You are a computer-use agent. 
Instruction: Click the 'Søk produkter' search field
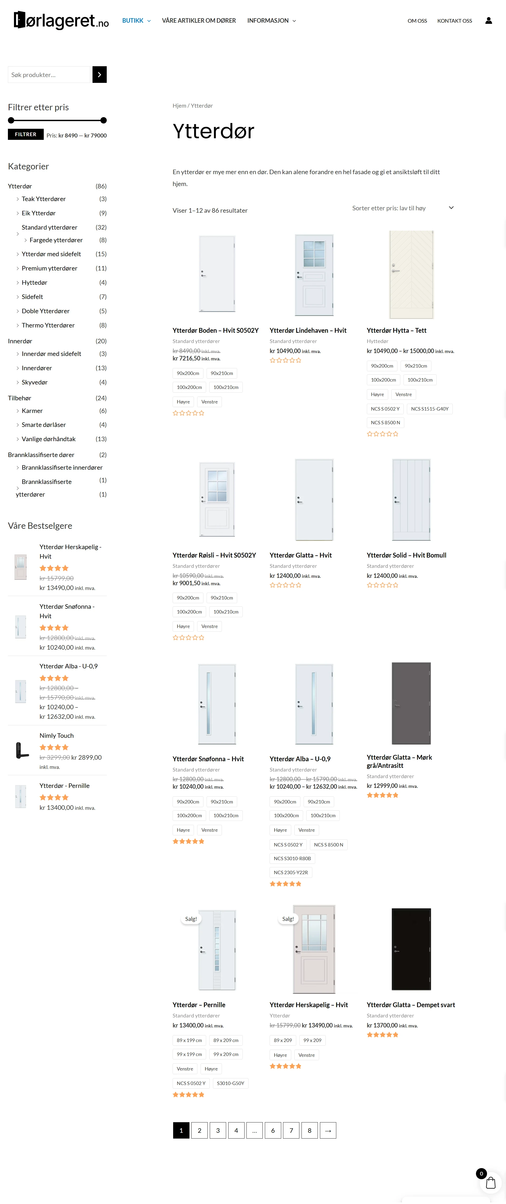pyautogui.click(x=49, y=75)
